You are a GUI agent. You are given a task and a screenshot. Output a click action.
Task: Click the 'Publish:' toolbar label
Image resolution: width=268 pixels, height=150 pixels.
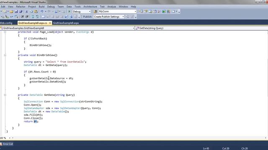(88, 17)
